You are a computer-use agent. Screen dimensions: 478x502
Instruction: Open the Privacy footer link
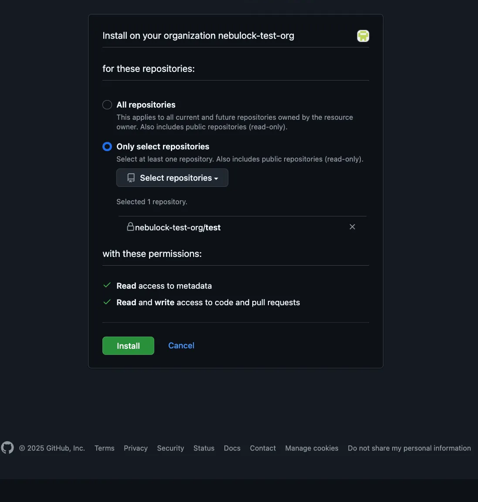pos(136,448)
